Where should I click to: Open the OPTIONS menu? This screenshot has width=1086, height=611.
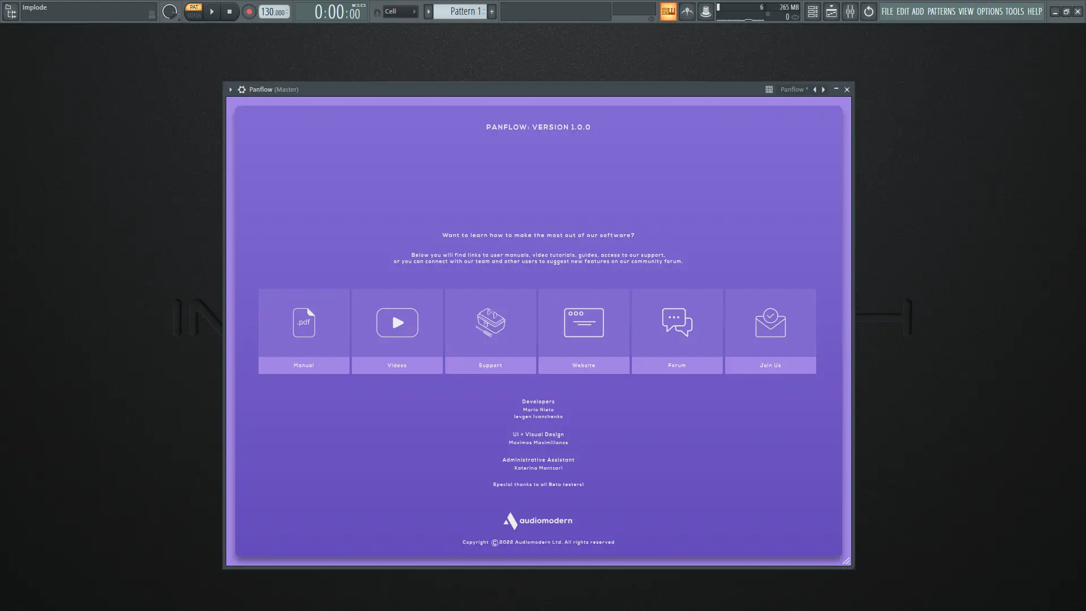click(x=989, y=11)
